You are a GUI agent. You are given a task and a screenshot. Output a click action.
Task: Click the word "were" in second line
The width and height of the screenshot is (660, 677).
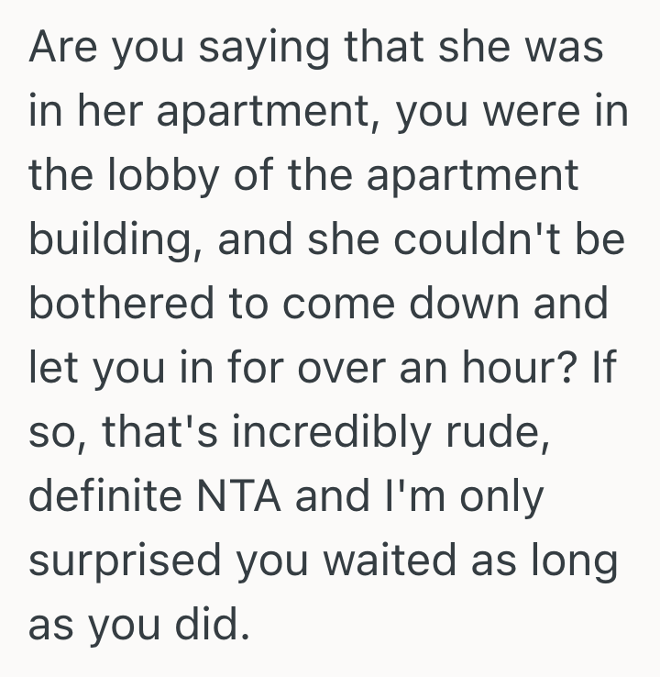(x=526, y=112)
